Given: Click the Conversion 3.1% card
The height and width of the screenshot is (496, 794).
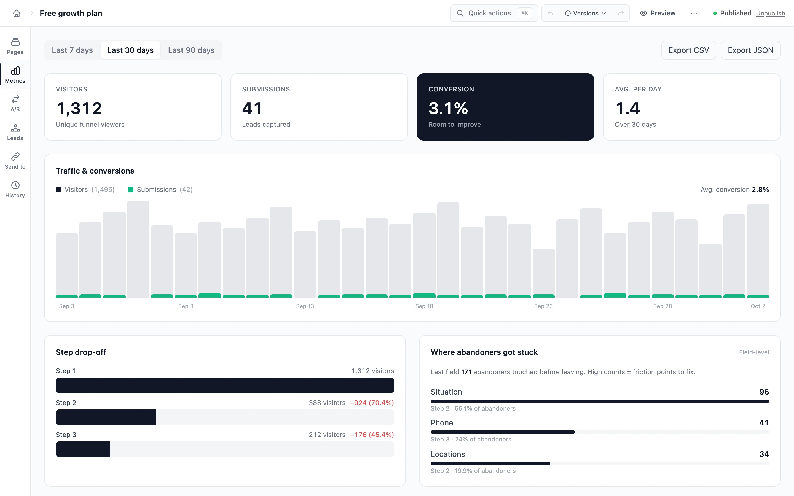Looking at the screenshot, I should pos(505,107).
